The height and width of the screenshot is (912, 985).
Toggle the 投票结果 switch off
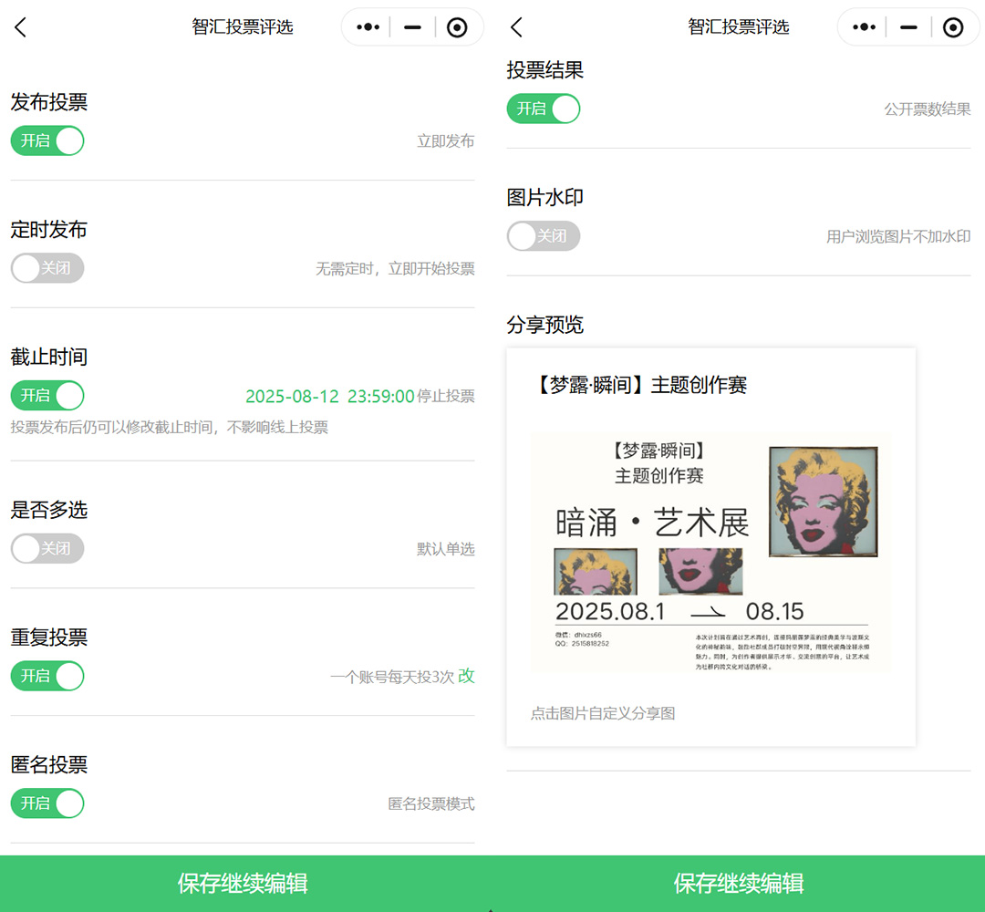[x=544, y=109]
